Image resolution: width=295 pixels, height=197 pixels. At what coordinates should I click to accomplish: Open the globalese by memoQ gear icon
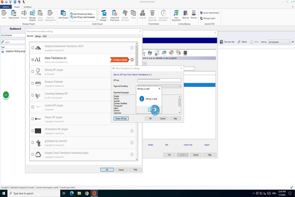[132, 143]
